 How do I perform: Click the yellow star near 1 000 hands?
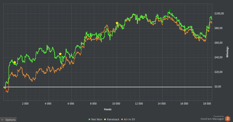(x=15, y=62)
